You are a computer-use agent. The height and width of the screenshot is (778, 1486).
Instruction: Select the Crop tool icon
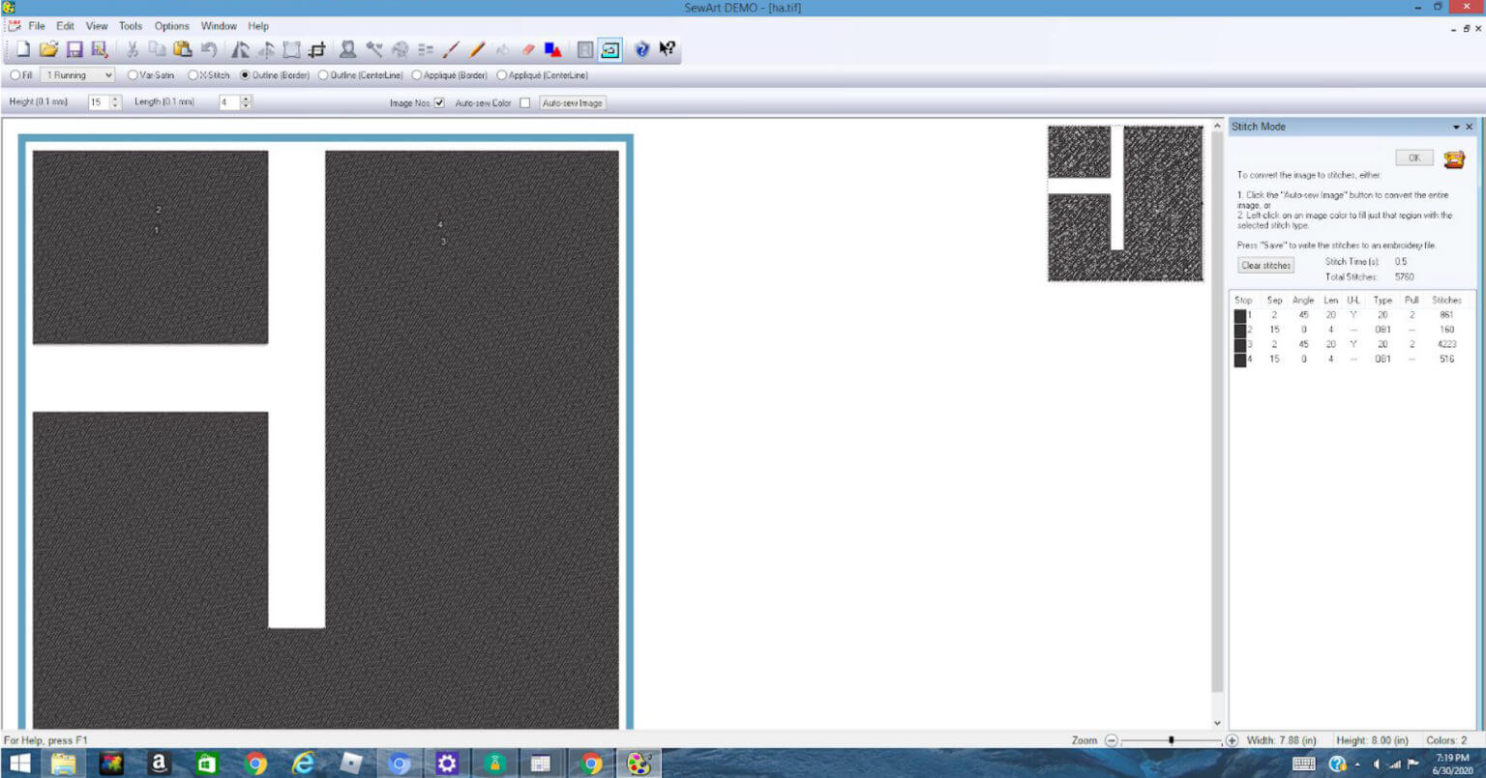click(x=316, y=49)
